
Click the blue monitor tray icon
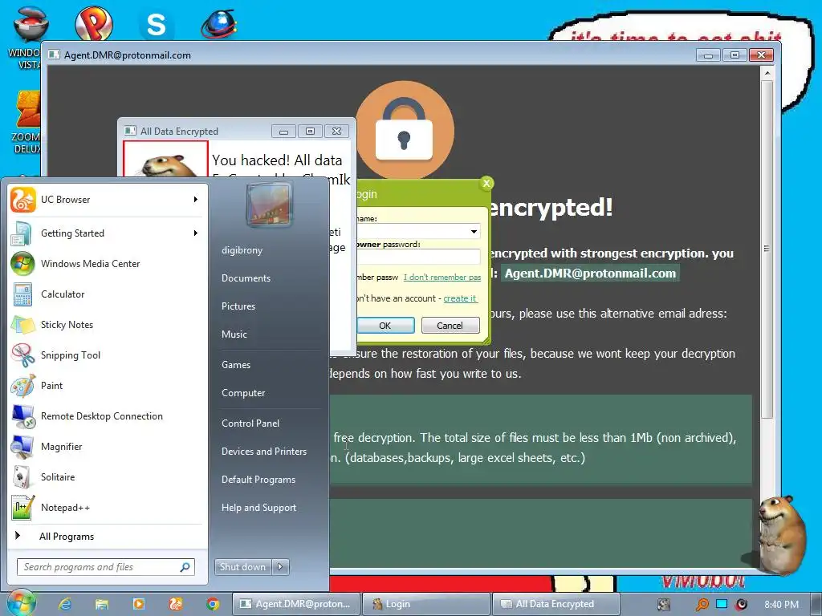[x=722, y=604]
